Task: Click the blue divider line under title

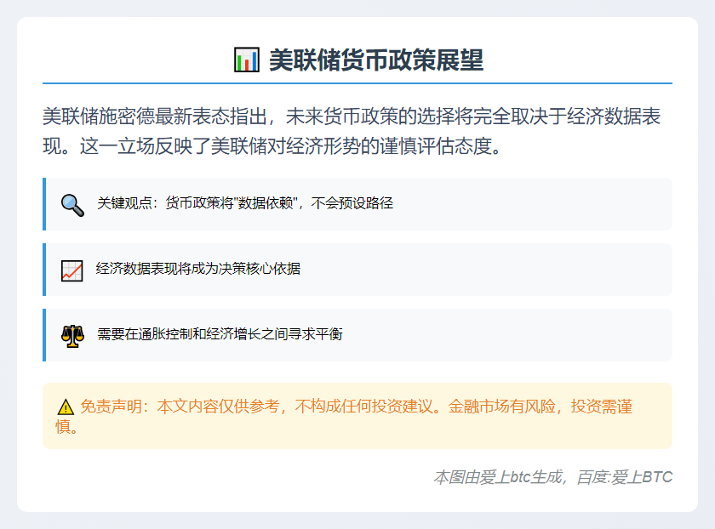Action: (357, 83)
